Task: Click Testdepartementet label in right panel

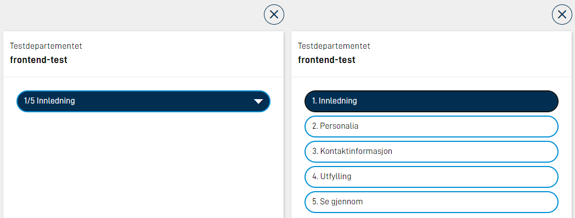Action: point(334,46)
